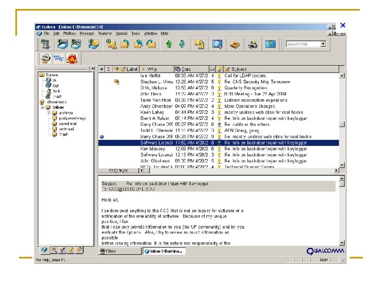Click the Stationery tab icon below tree
This screenshot has height=286, width=382.
click(x=71, y=250)
